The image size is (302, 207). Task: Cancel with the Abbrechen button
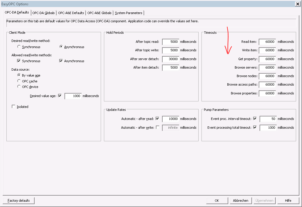click(x=241, y=201)
